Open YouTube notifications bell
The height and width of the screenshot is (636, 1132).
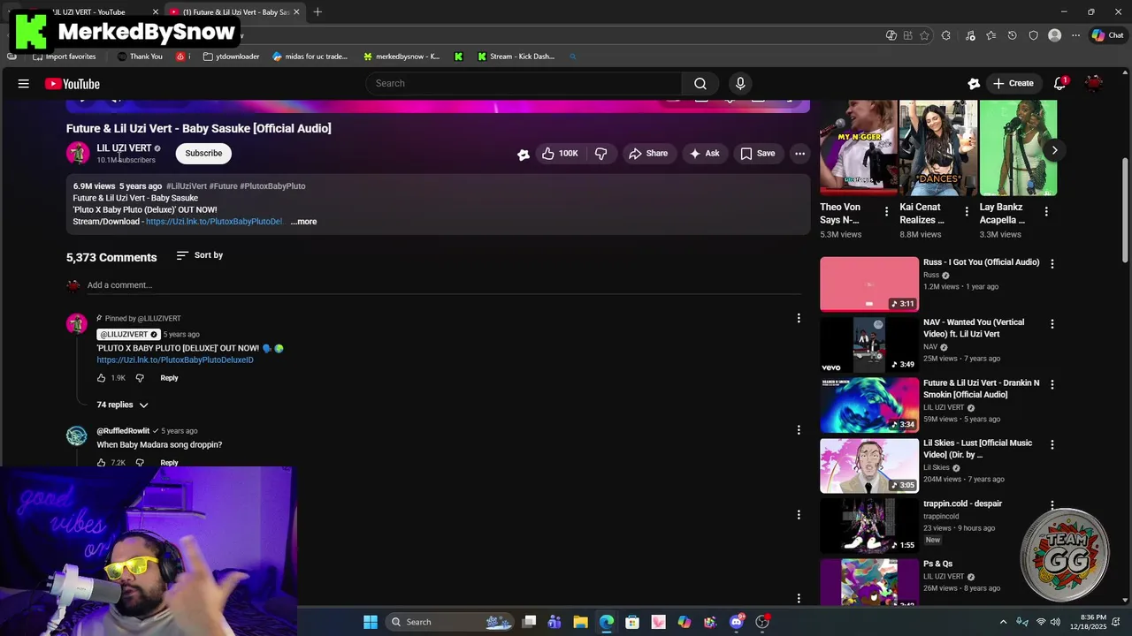point(1059,83)
